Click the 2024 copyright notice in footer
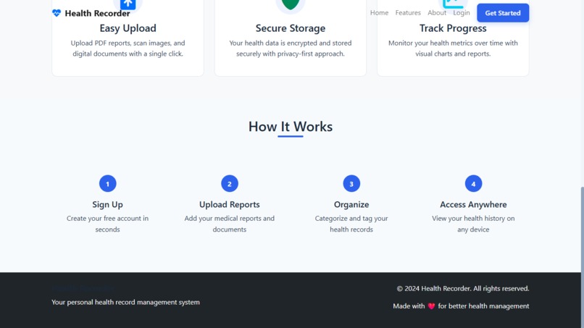This screenshot has height=328, width=584. (462, 288)
